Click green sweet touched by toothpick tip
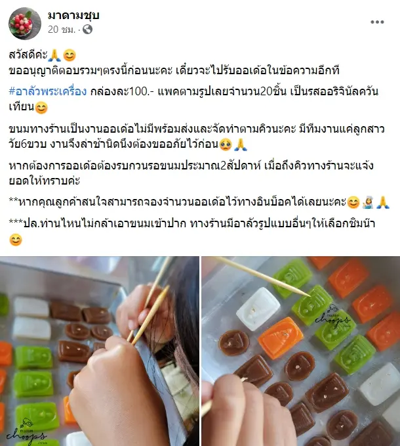This screenshot has height=446, width=400. pyautogui.click(x=311, y=305)
